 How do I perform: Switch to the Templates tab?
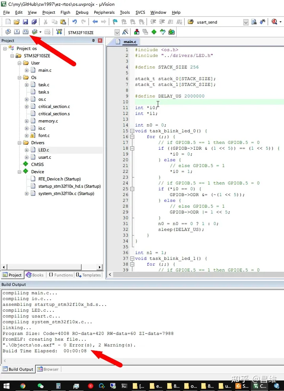(88, 275)
